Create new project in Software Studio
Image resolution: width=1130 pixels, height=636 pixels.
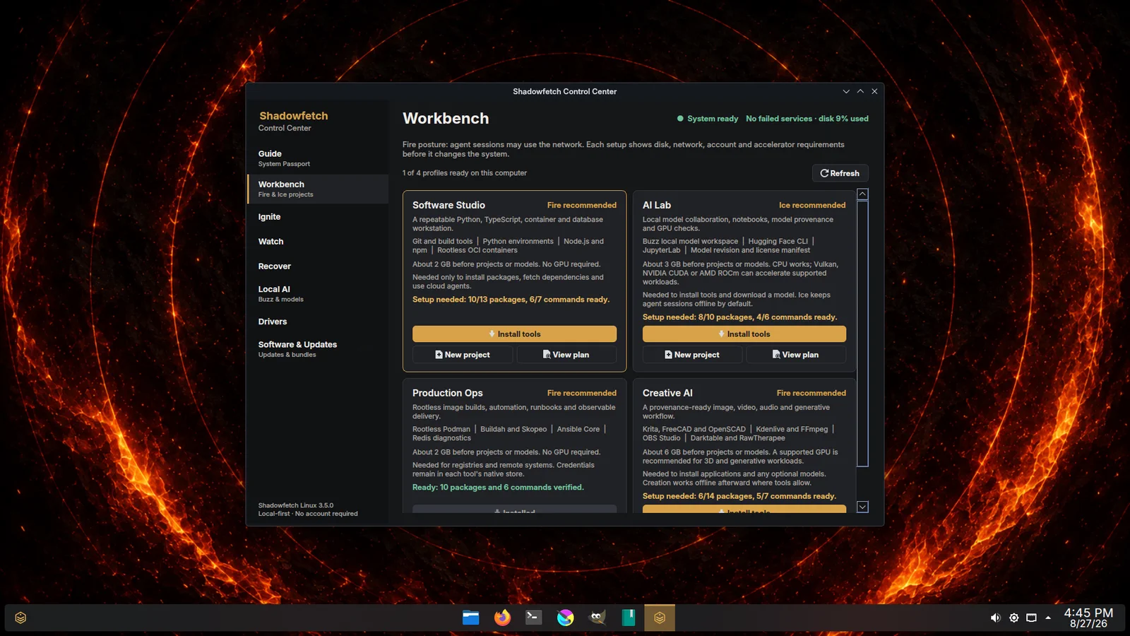tap(463, 355)
